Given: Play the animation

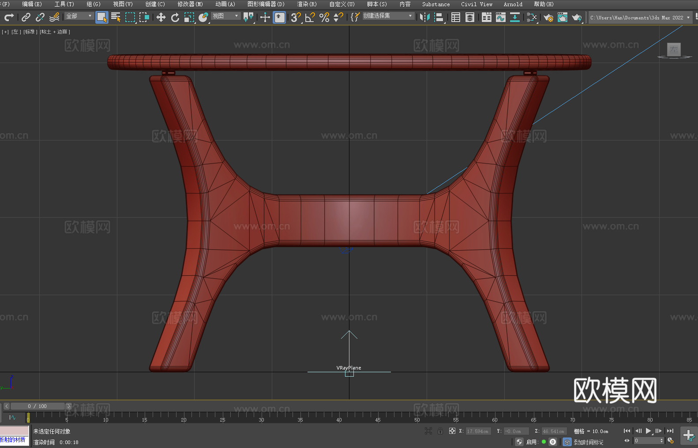Looking at the screenshot, I should [x=649, y=431].
